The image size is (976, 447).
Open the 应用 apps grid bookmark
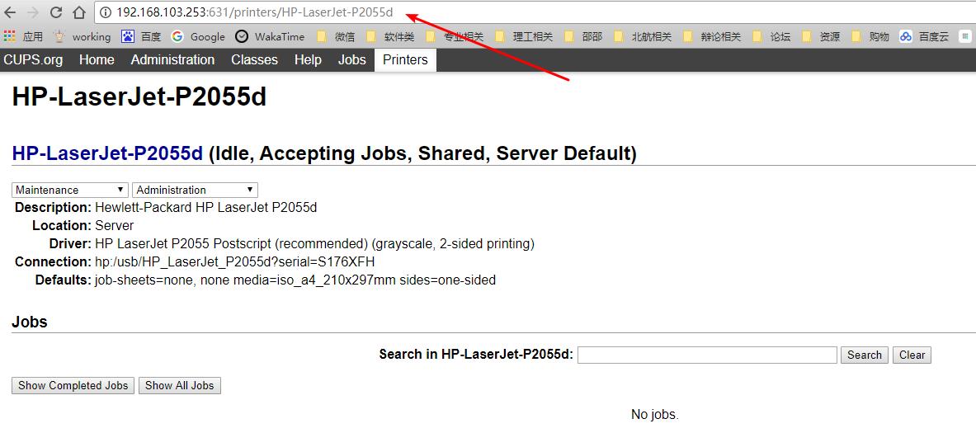pyautogui.click(x=23, y=37)
